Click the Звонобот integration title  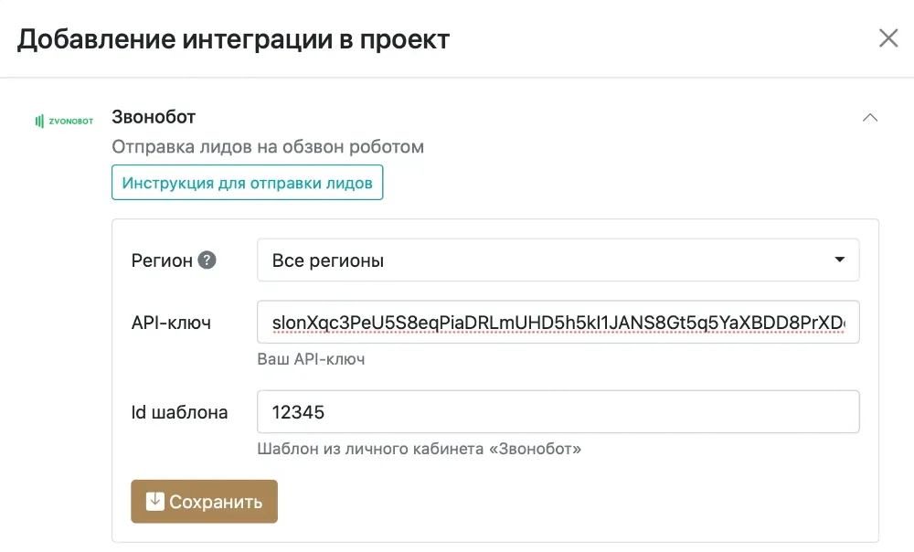click(154, 117)
